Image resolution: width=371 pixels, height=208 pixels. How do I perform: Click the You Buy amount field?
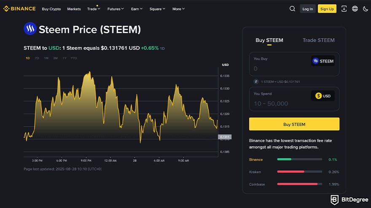(x=294, y=64)
